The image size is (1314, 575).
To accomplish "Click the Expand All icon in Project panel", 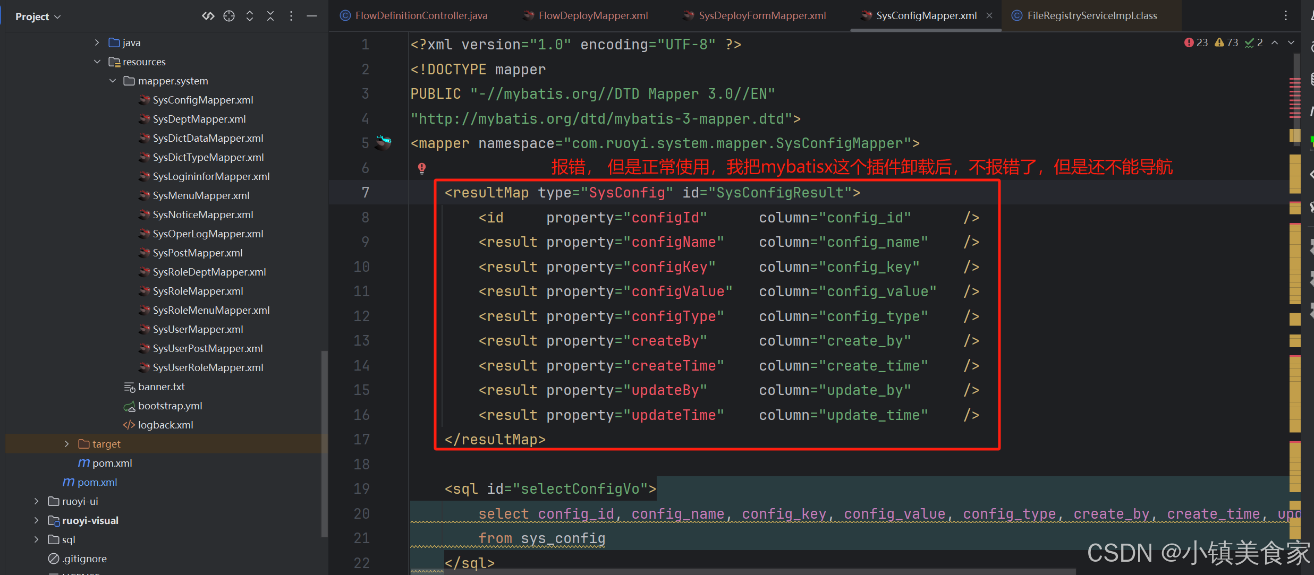I will (250, 16).
